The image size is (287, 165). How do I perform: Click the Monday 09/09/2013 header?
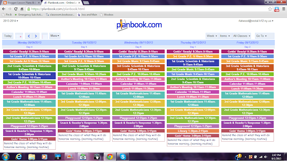[30, 42]
